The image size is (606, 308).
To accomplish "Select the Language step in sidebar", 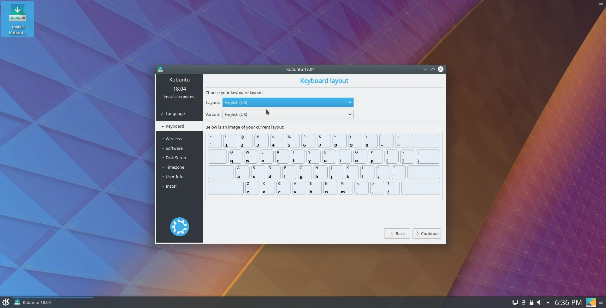I will 175,113.
